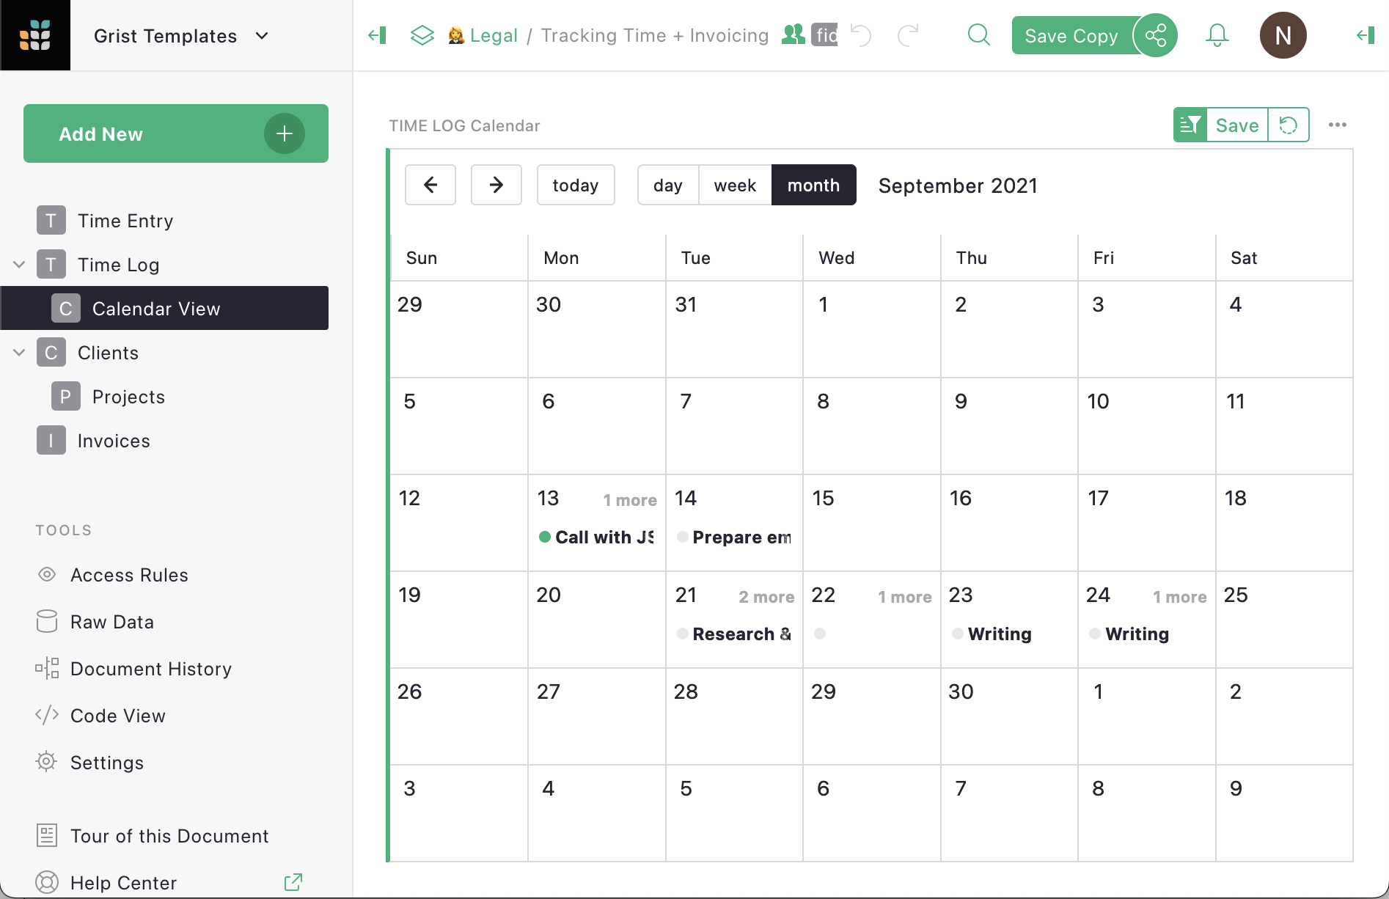Click the Save Copy button
1389x899 pixels.
1071,34
